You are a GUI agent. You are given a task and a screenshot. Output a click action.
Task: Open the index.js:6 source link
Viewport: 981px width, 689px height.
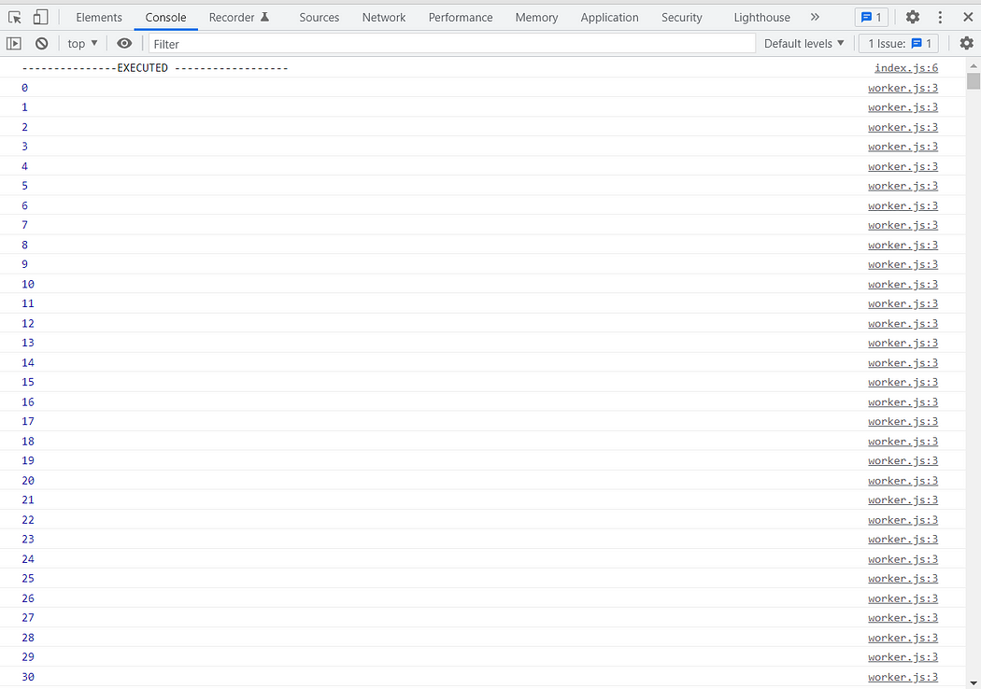click(x=906, y=67)
